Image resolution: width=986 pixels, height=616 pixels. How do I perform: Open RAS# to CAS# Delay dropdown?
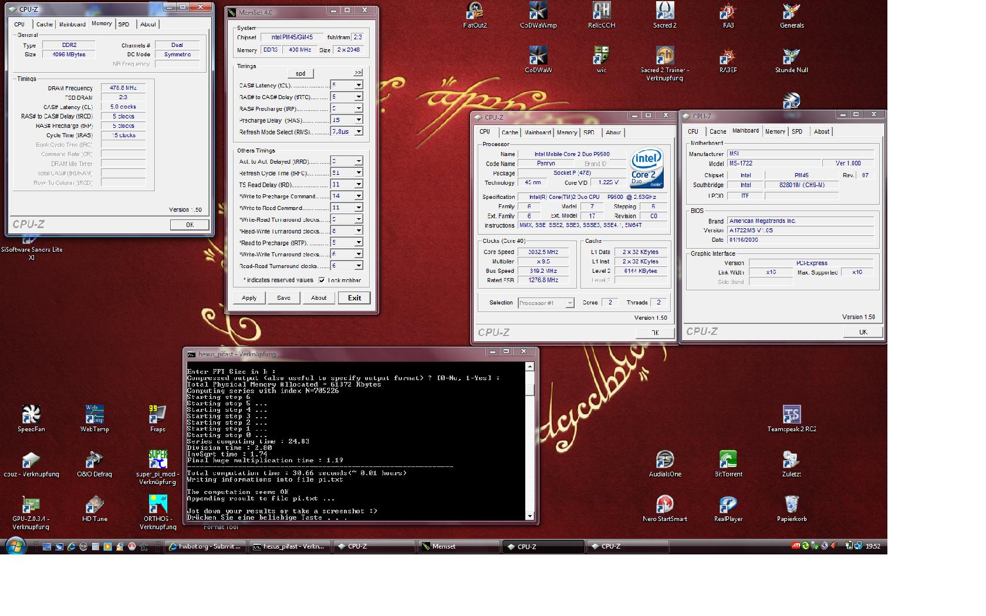358,97
